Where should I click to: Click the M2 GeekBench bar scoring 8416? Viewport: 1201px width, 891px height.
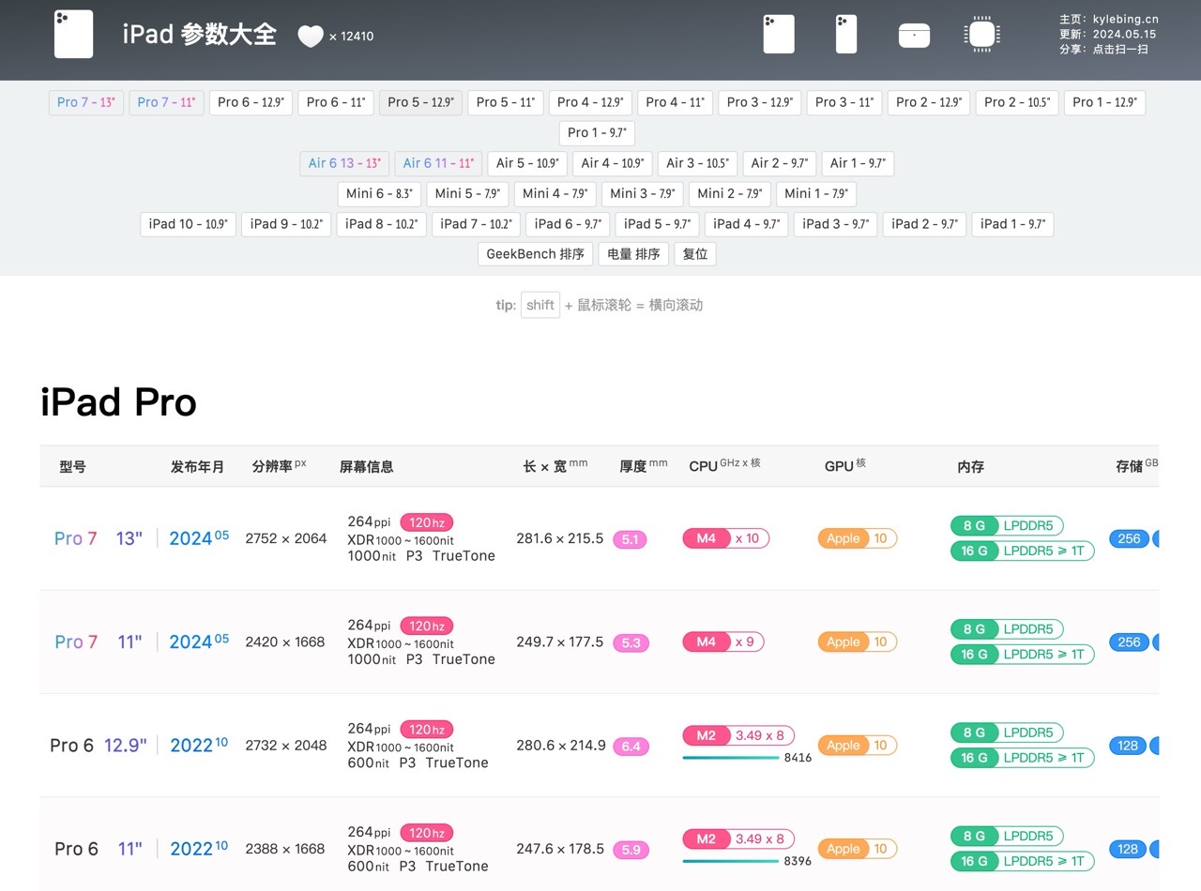coord(732,757)
